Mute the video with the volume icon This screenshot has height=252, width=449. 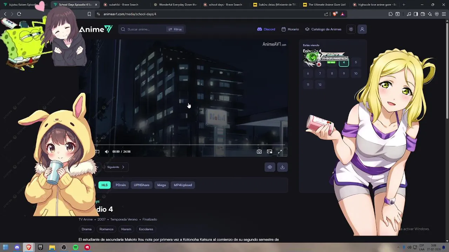(107, 152)
